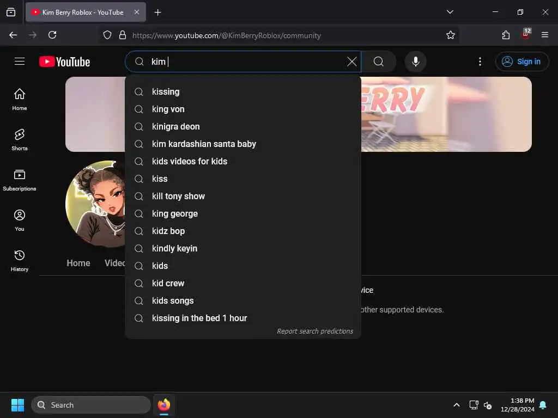Choose the 'kiss' suggestion
Screen dimensions: 558x418
(243, 179)
